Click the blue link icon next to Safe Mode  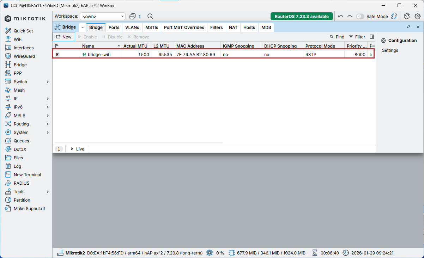tap(394, 16)
